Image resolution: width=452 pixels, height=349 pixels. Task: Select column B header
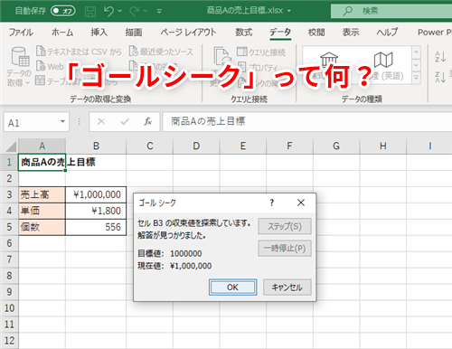(96, 146)
